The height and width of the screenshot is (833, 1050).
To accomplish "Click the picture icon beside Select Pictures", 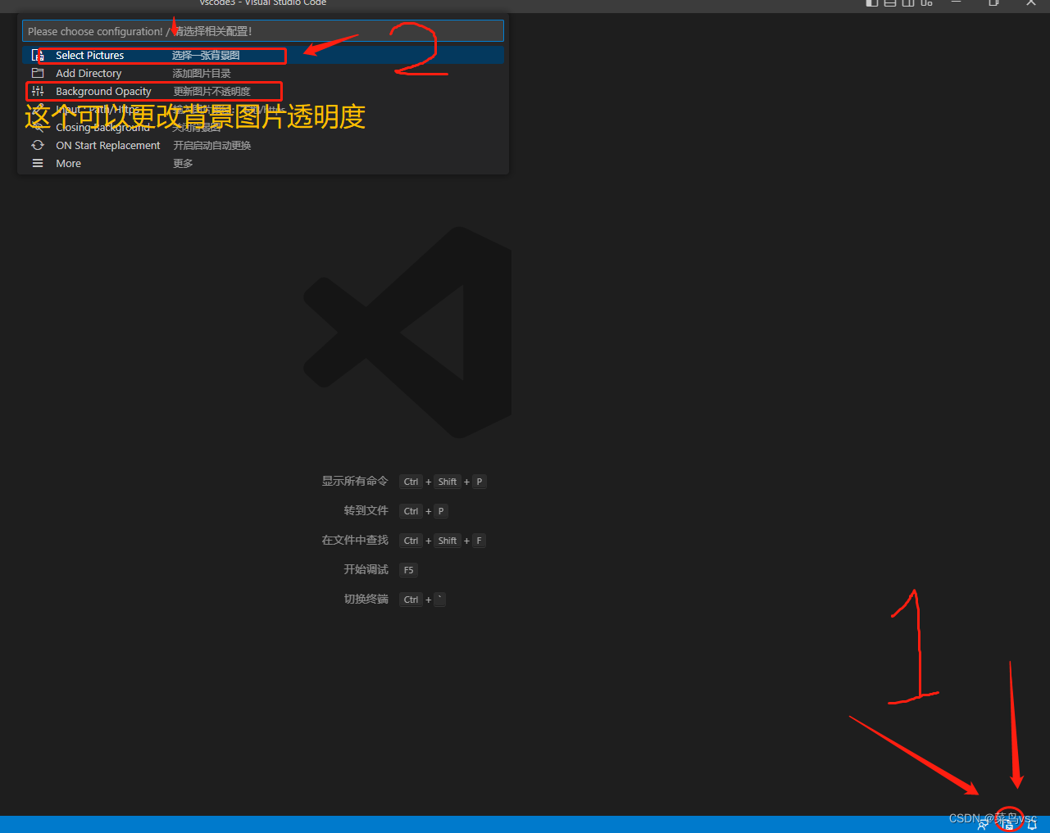I will pyautogui.click(x=38, y=55).
